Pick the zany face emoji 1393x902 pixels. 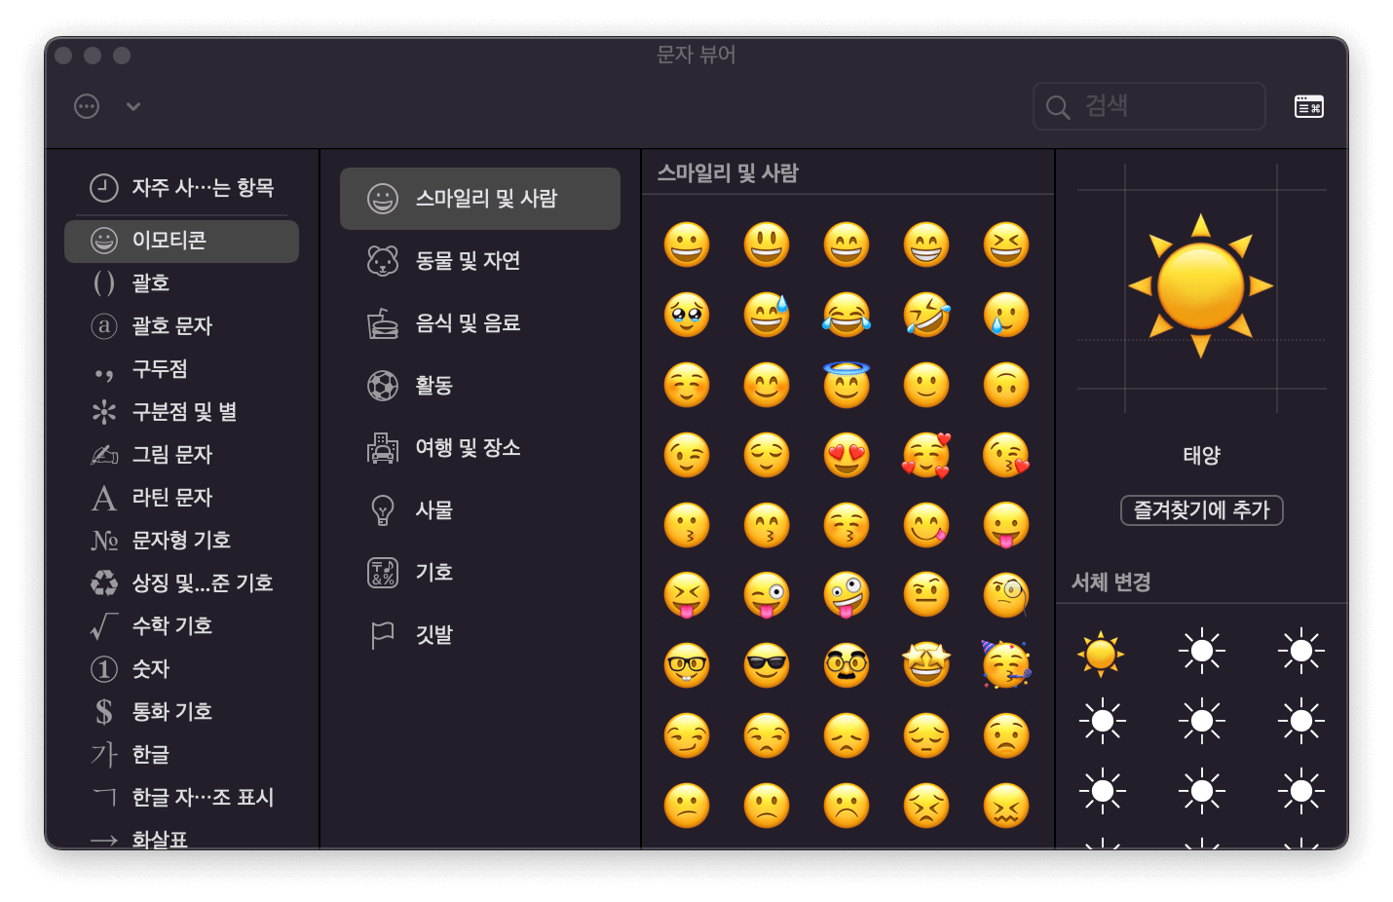click(847, 595)
